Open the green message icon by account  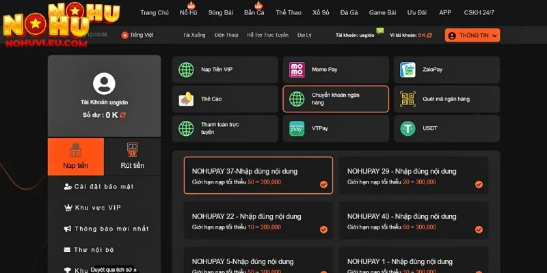tap(380, 31)
